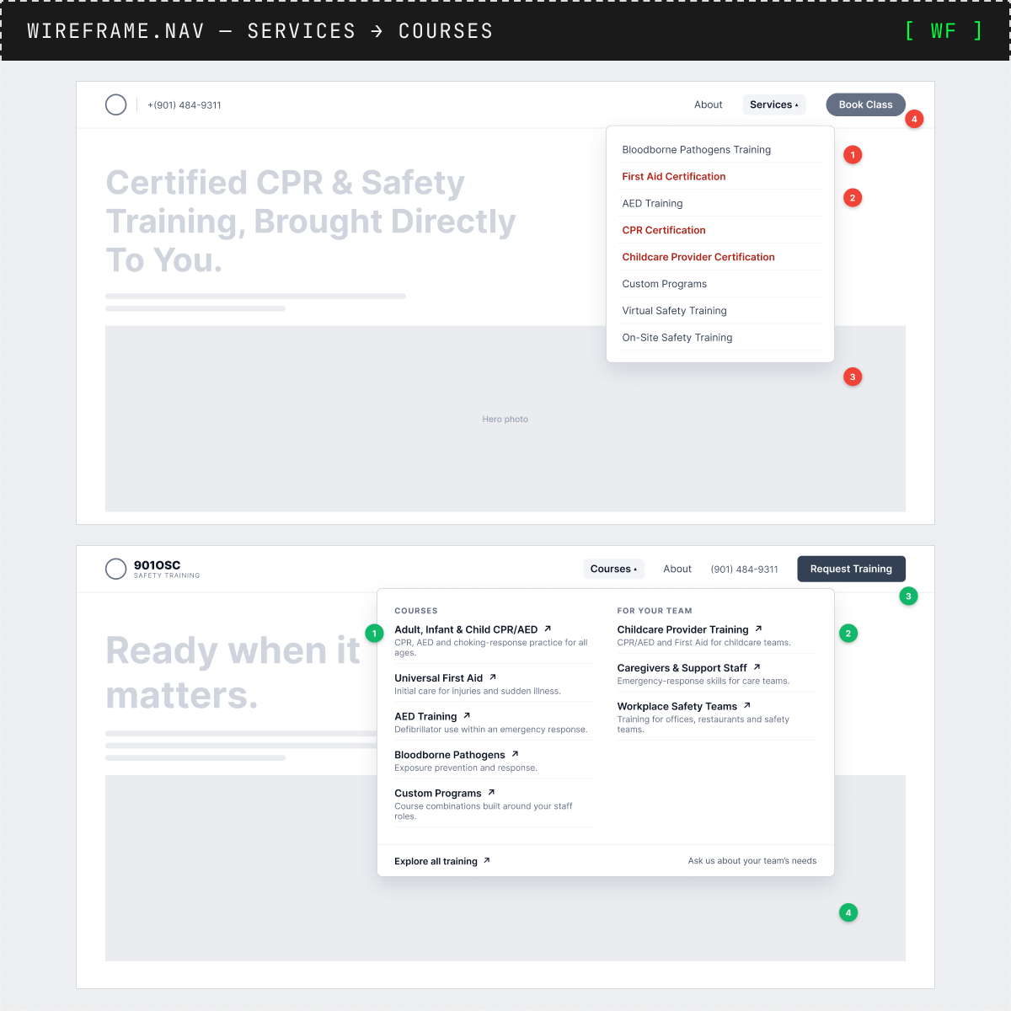
Task: Open Caregivers & Support Staff link
Action: pos(682,668)
